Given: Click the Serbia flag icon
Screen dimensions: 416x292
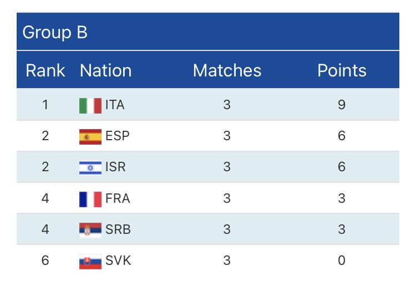Looking at the screenshot, I should [x=90, y=229].
